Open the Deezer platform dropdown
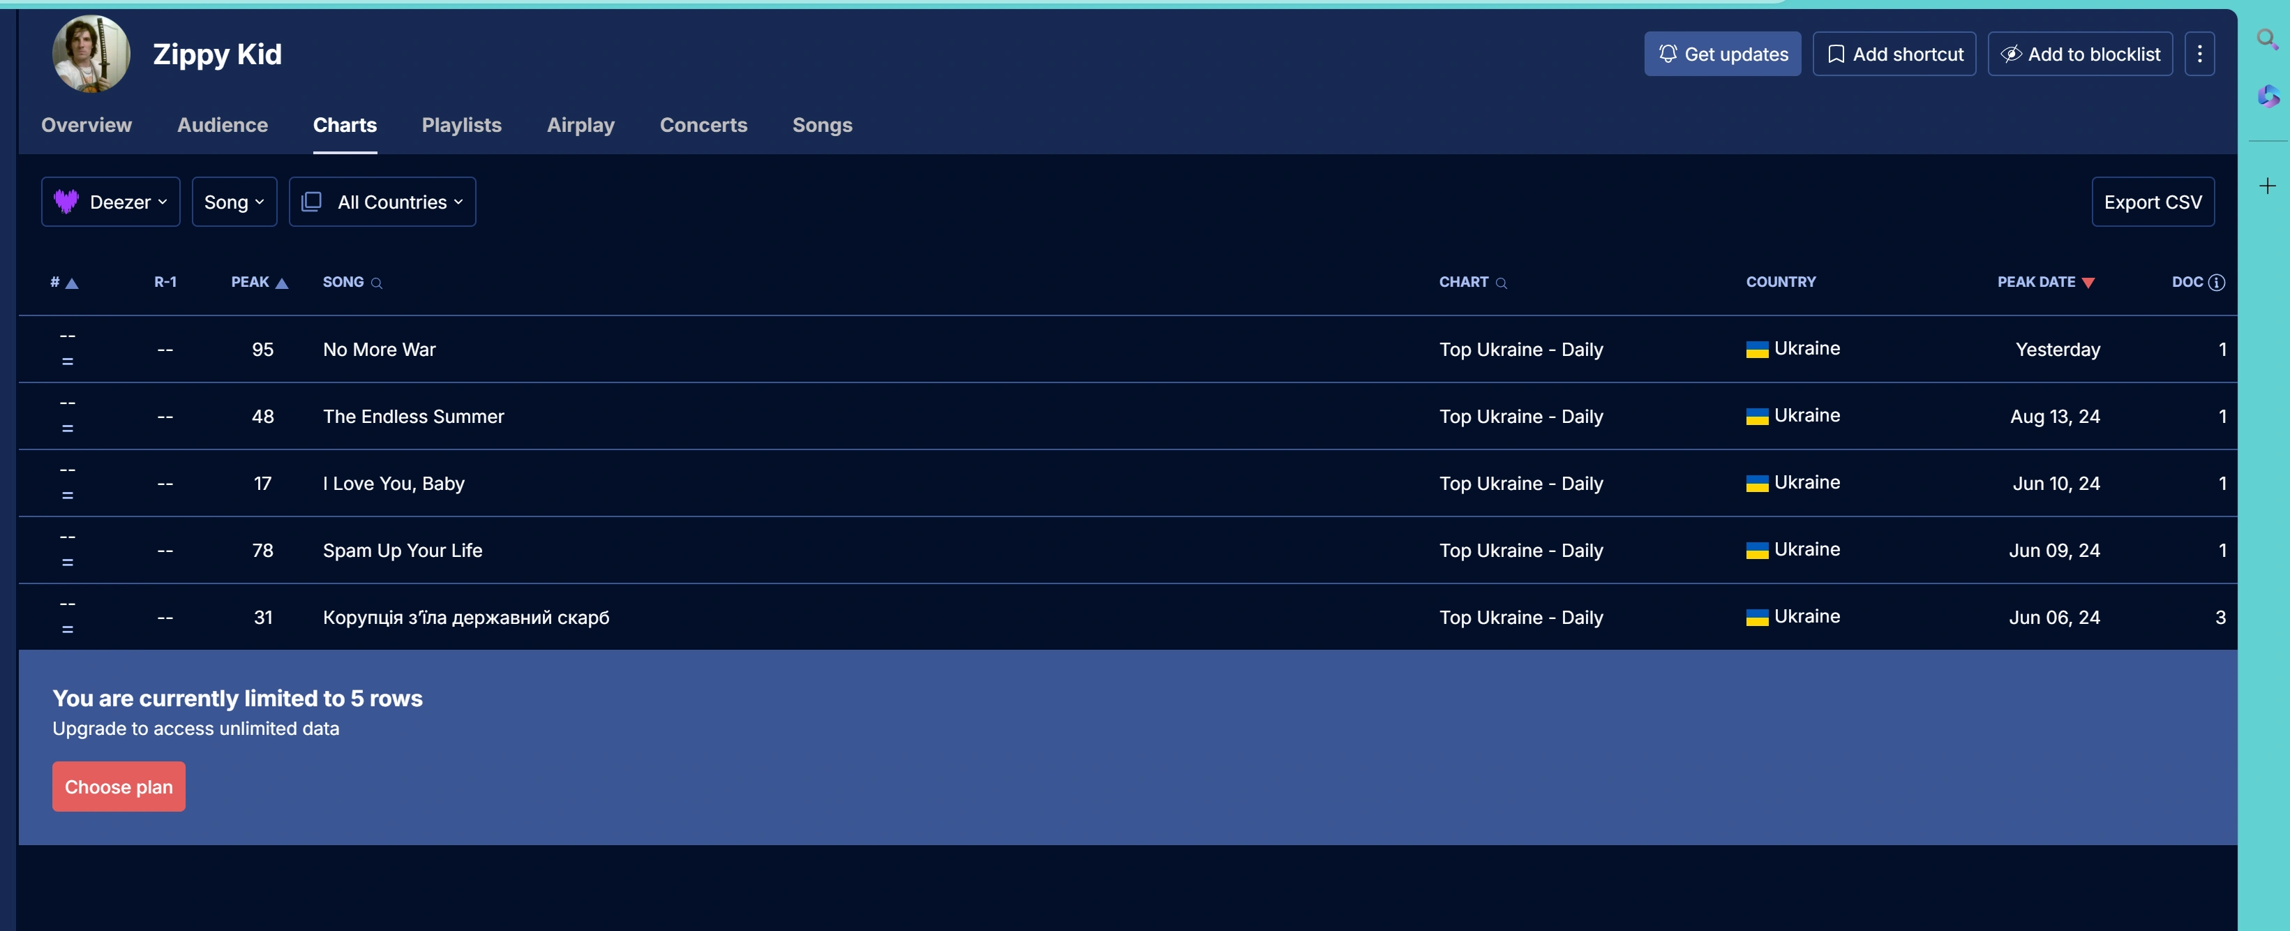 click(x=110, y=202)
